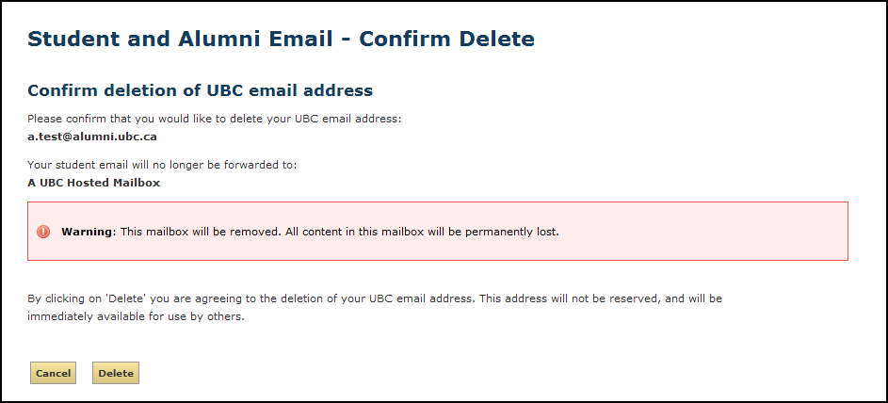This screenshot has width=888, height=403.
Task: Click the a.test@alumni.ubc.ca email address
Action: (92, 137)
